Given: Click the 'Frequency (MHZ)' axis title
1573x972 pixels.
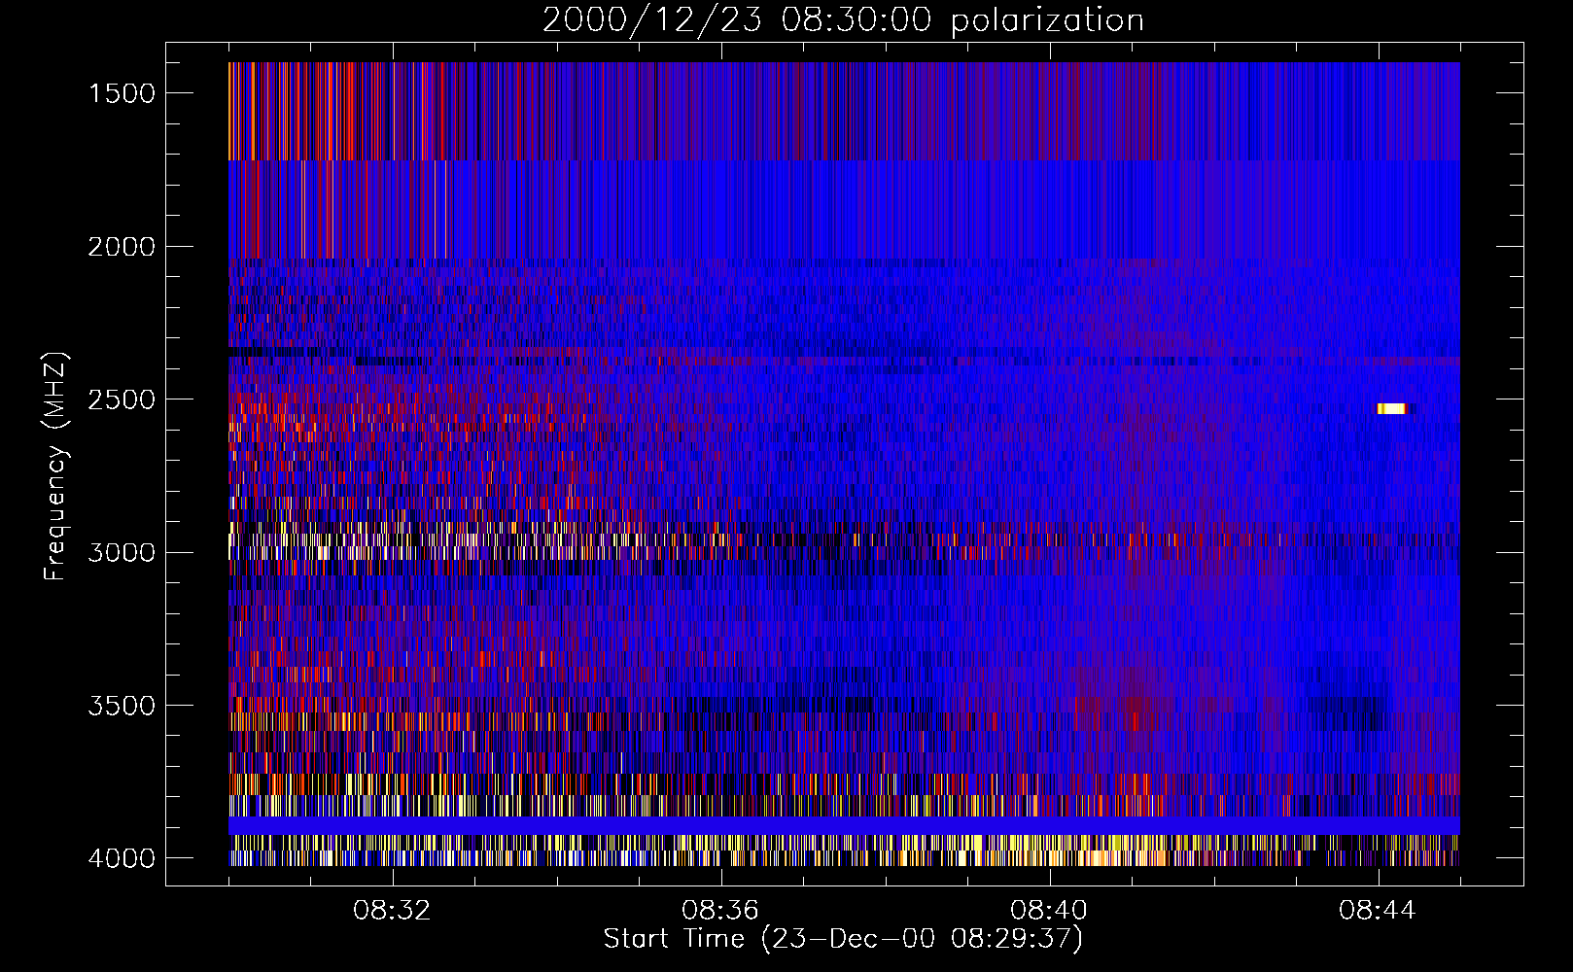Looking at the screenshot, I should pos(56,466).
